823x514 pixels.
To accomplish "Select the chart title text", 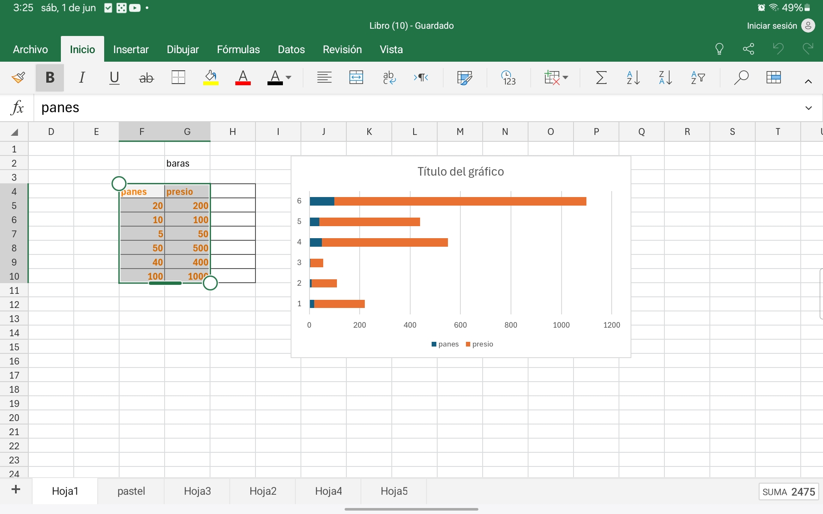I will point(460,172).
